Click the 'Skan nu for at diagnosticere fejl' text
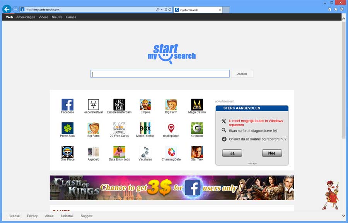The image size is (348, 223). coord(253,131)
